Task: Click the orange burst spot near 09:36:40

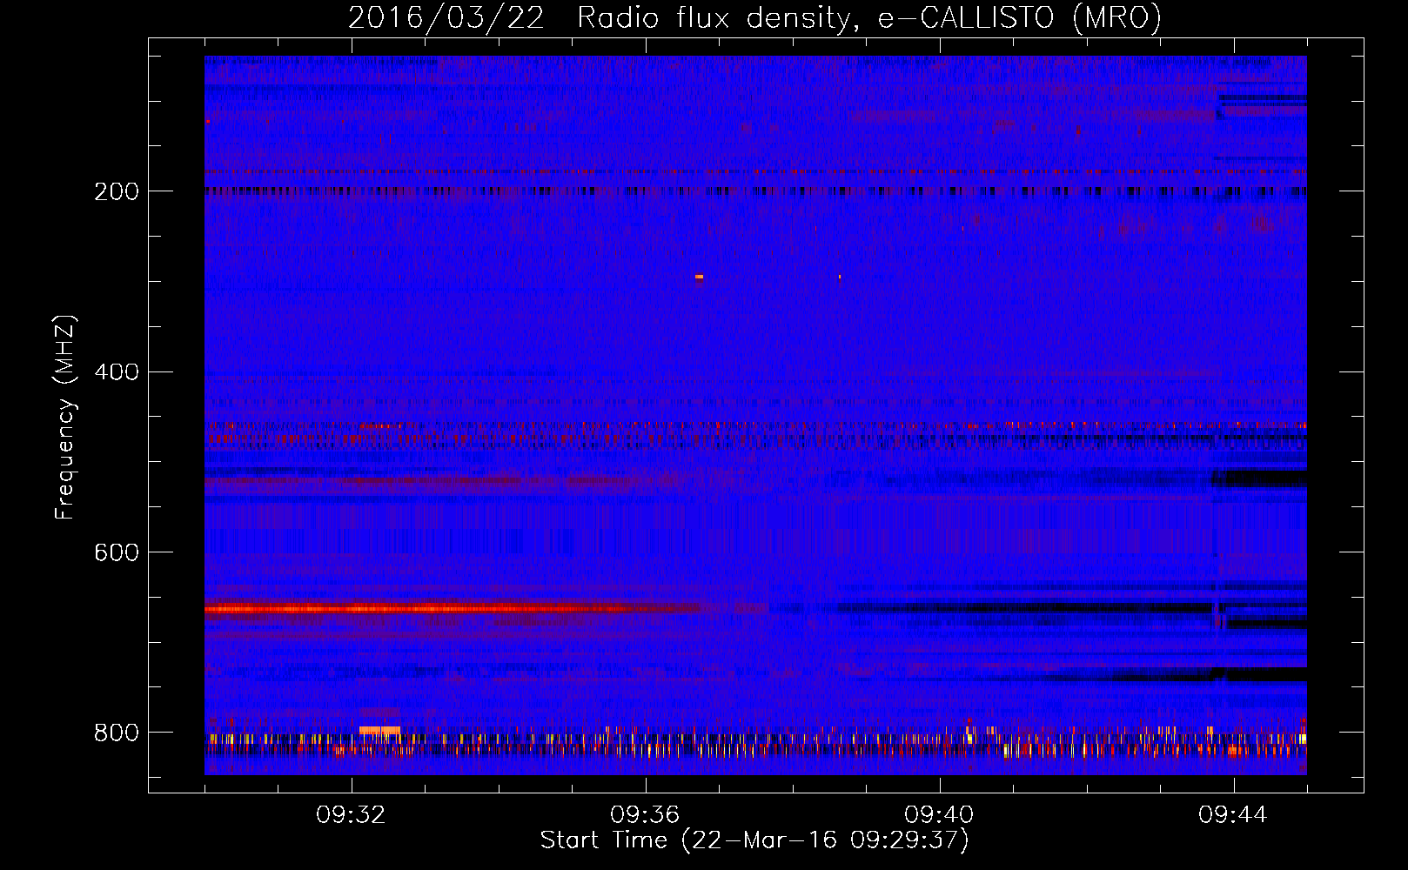Action: [699, 278]
